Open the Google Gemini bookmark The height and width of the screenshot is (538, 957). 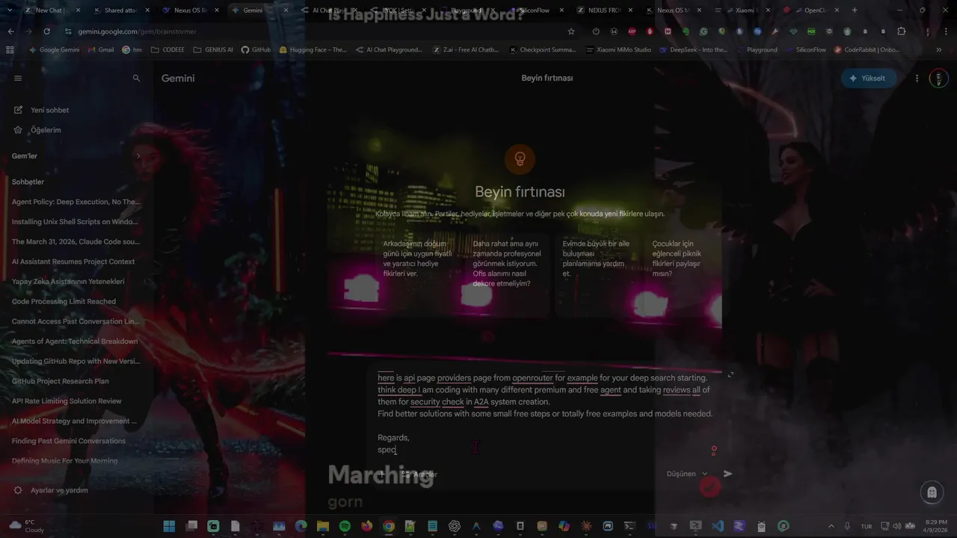54,50
